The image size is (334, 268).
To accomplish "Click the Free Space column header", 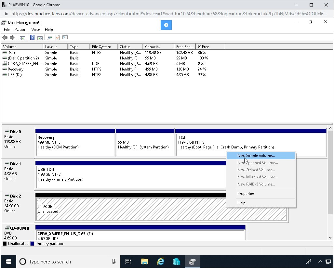I will (x=185, y=46).
